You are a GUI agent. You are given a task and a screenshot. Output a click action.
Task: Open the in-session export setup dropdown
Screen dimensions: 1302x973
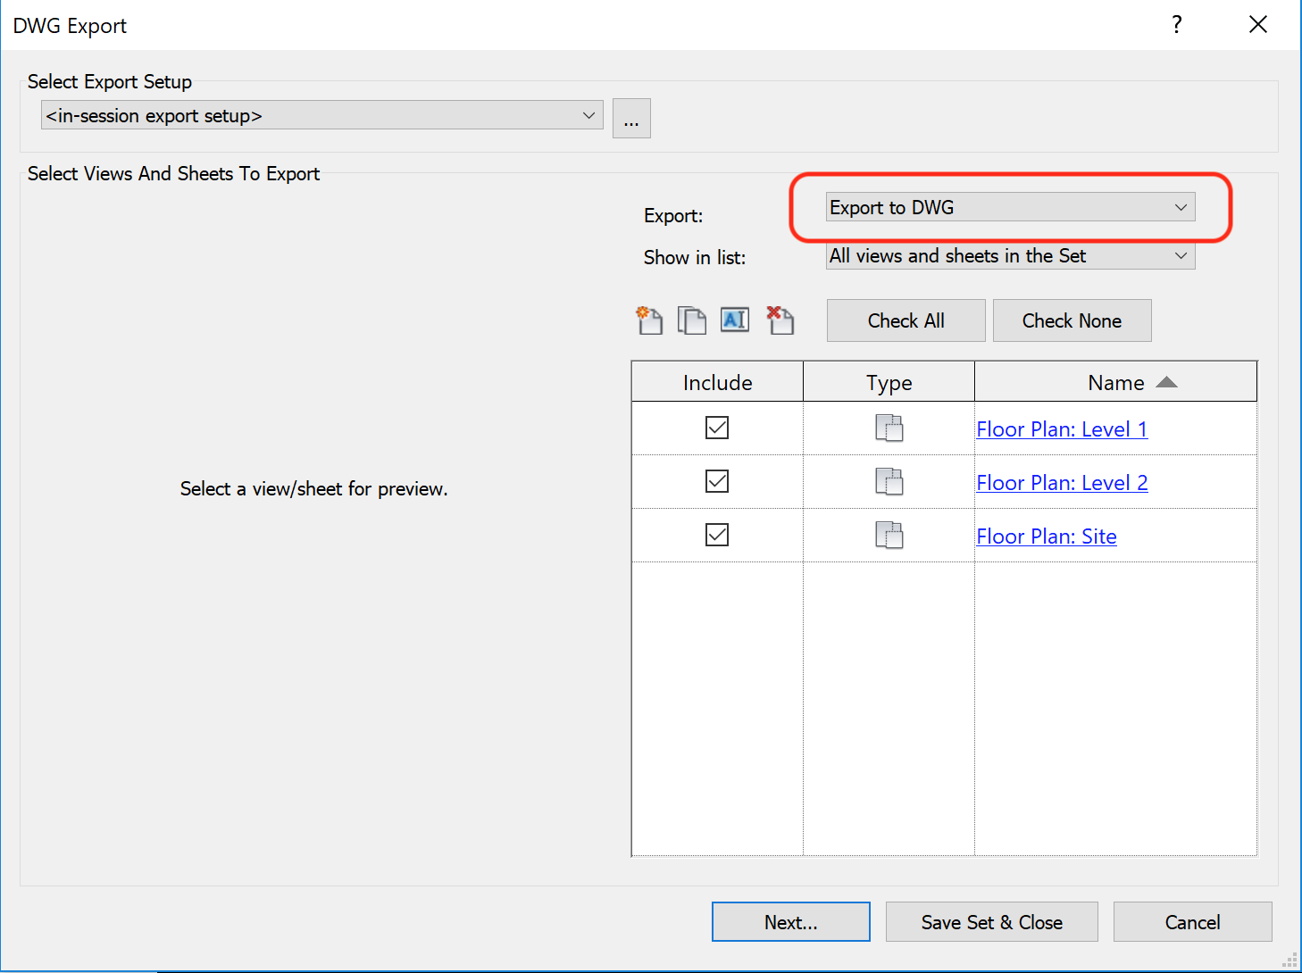click(321, 115)
